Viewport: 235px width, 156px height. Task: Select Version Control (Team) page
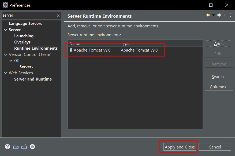(30, 54)
